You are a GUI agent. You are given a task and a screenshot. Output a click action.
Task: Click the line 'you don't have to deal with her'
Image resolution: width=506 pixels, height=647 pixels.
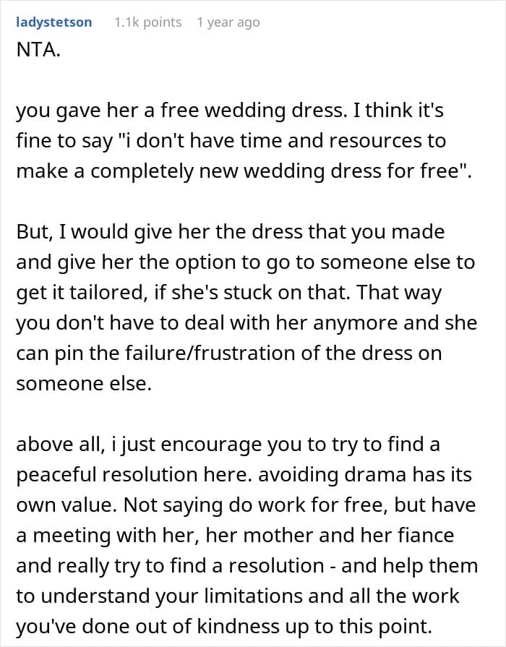point(246,323)
